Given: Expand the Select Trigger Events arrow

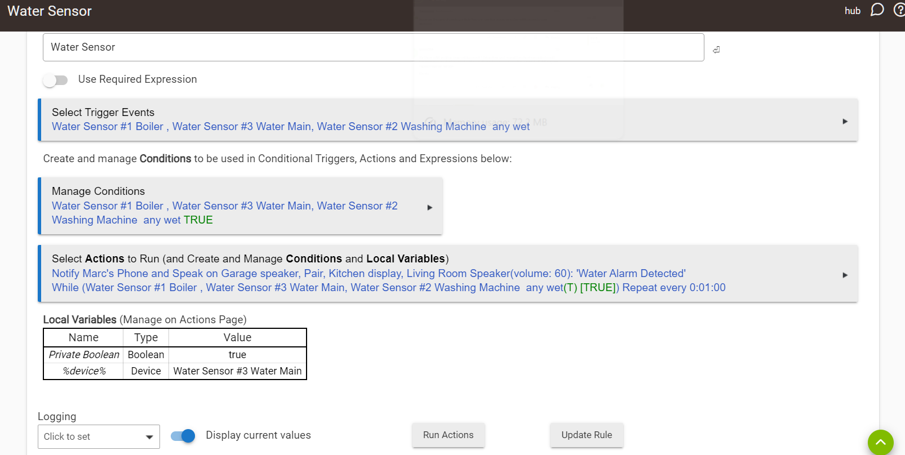Looking at the screenshot, I should [x=845, y=121].
